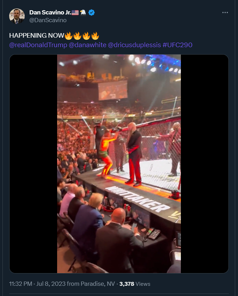The width and height of the screenshot is (238, 296).
Task: Click the US flag emoji beside the name
Action: point(75,13)
